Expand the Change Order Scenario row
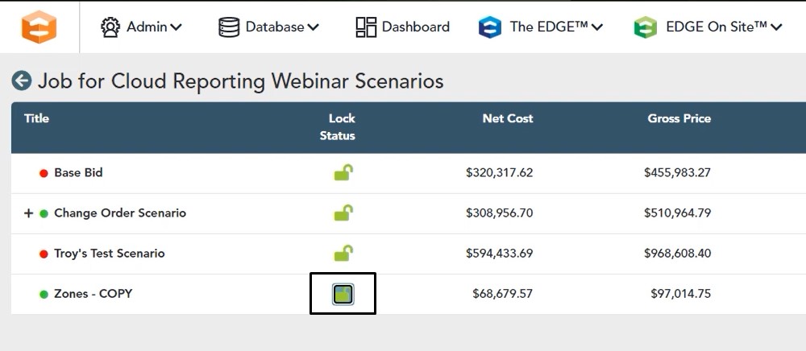Viewport: 806px width, 351px height. tap(28, 213)
